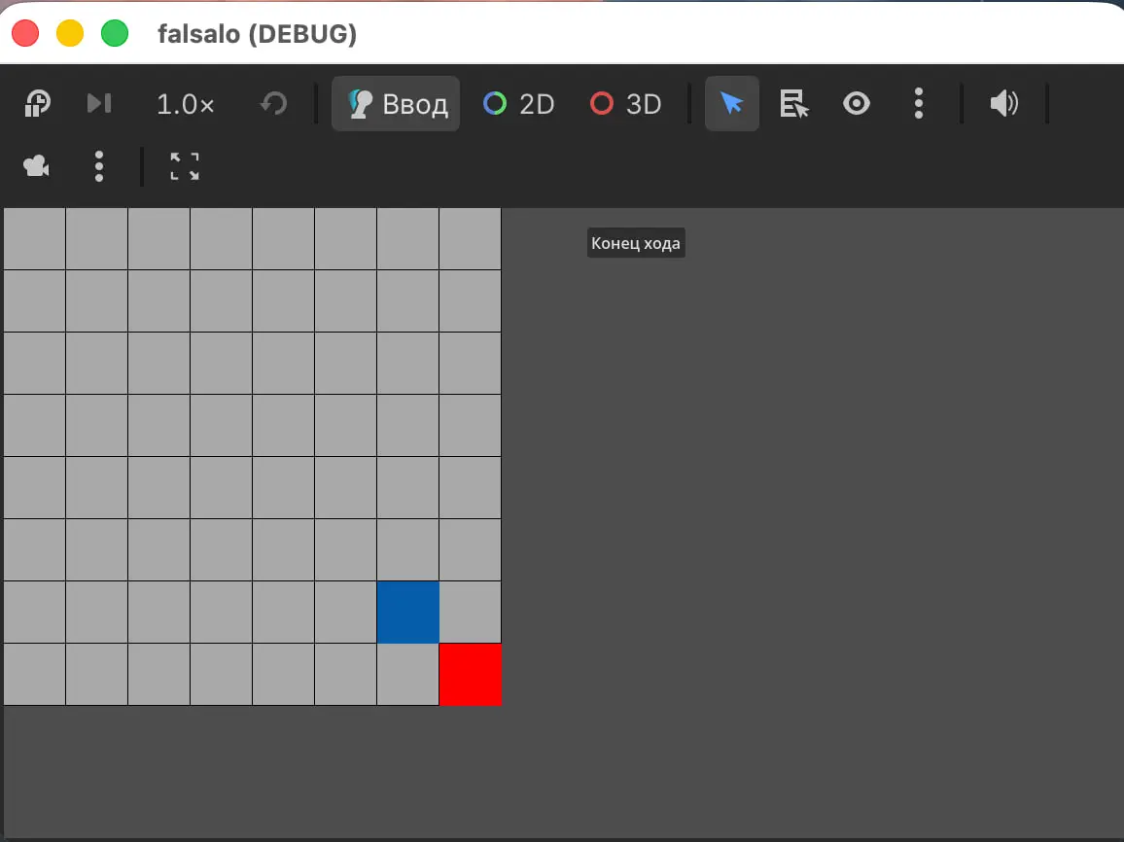Maximize falsalo window with green button
This screenshot has width=1124, height=842.
pos(115,33)
